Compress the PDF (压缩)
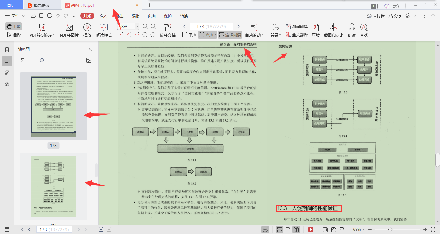The width and height of the screenshot is (440, 234). point(316,31)
